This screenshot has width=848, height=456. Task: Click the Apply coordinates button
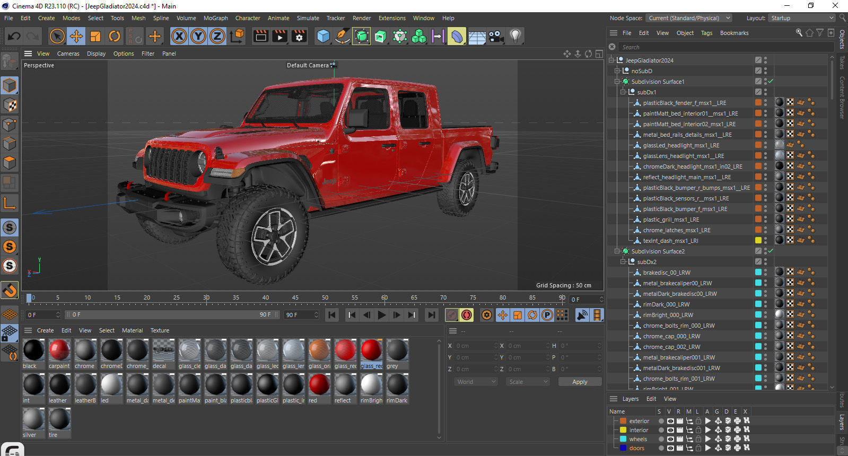pyautogui.click(x=580, y=382)
